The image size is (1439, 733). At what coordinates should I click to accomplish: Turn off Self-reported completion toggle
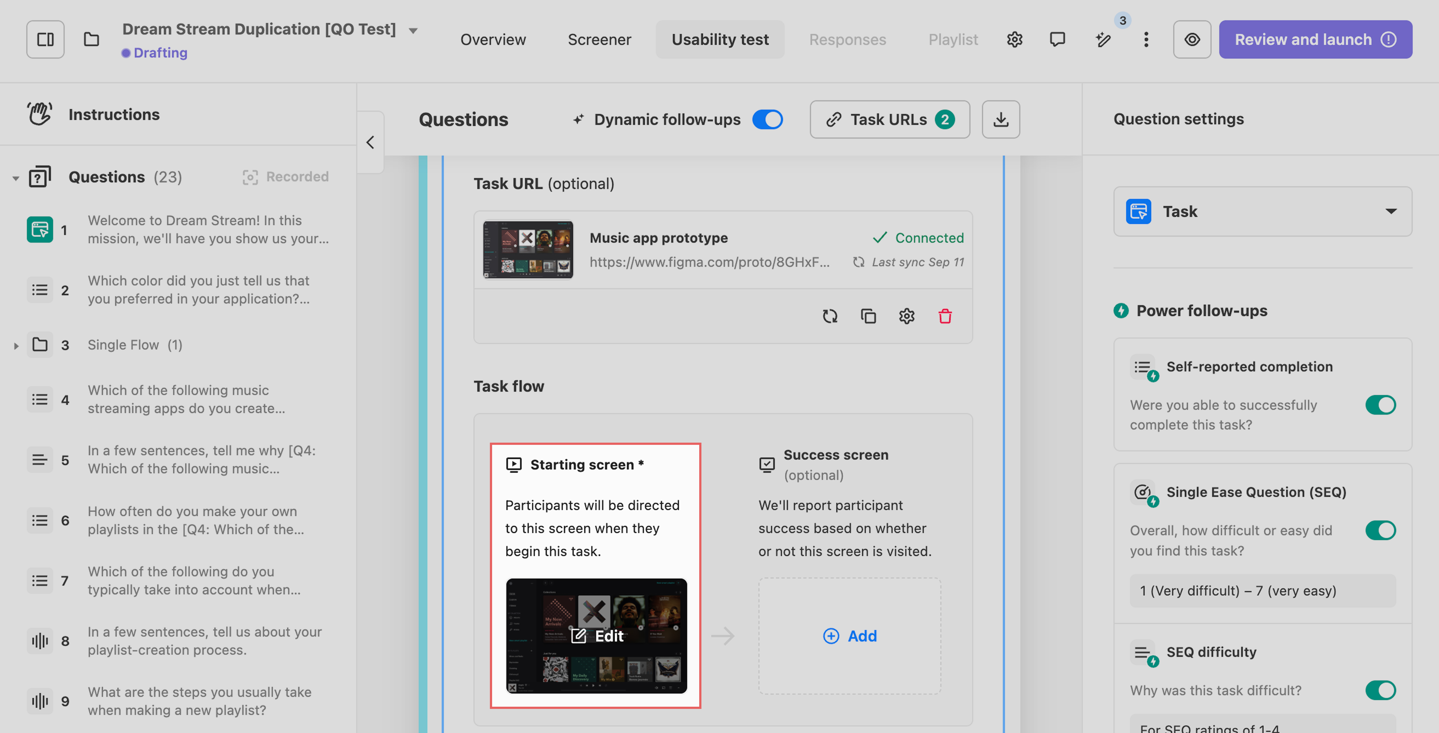(x=1380, y=405)
